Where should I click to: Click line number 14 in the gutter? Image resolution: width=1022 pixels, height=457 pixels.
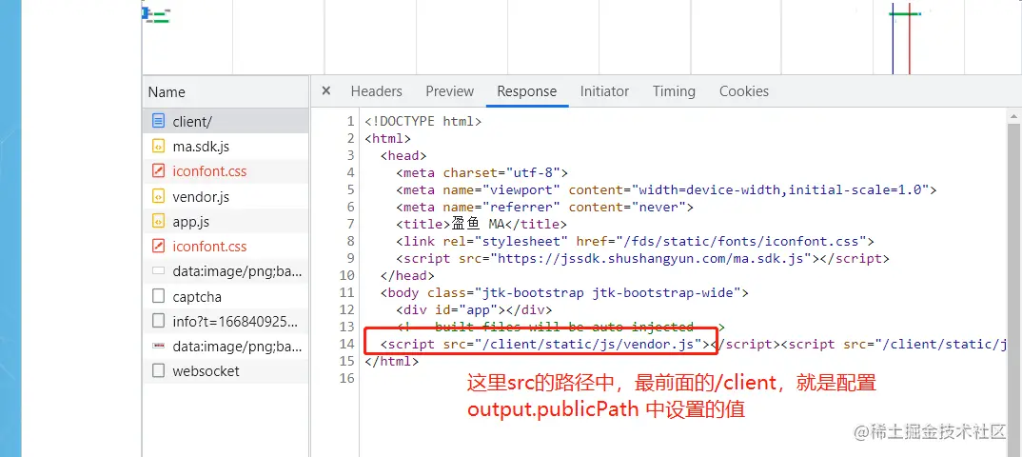(x=346, y=344)
